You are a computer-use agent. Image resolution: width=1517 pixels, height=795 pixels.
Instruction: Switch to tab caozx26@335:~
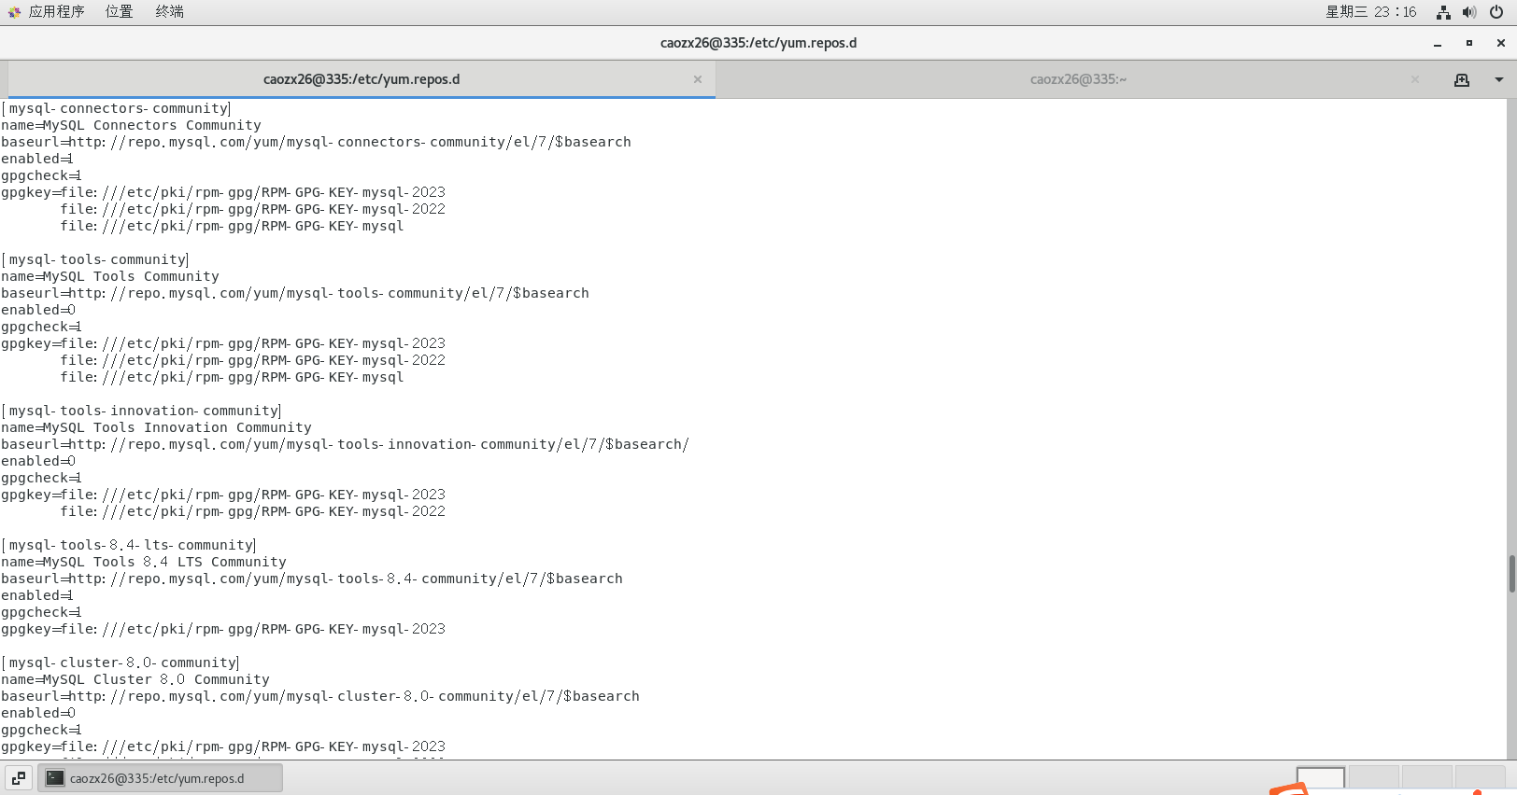click(1078, 79)
